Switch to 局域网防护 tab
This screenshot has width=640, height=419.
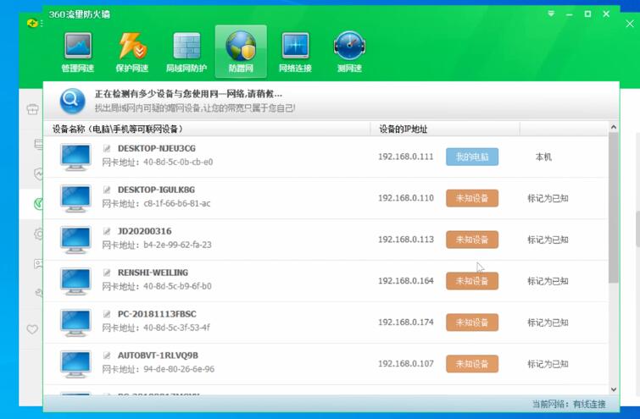click(186, 52)
